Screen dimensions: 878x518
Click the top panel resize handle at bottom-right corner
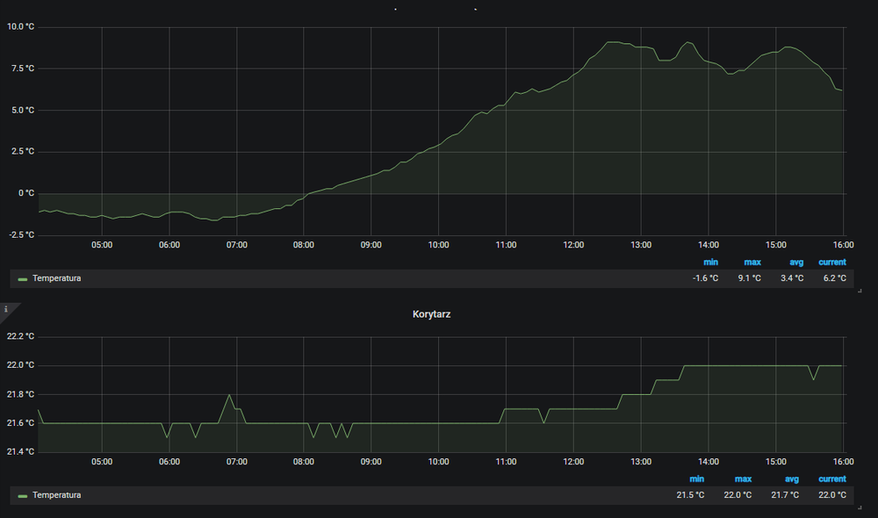[860, 291]
